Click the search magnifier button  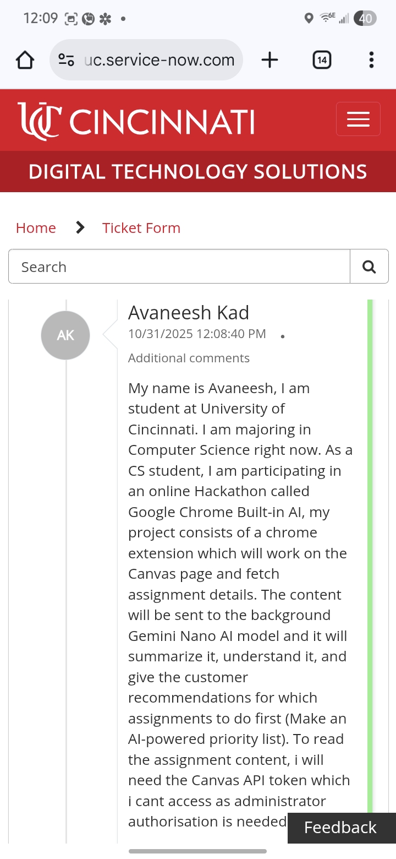coord(369,267)
